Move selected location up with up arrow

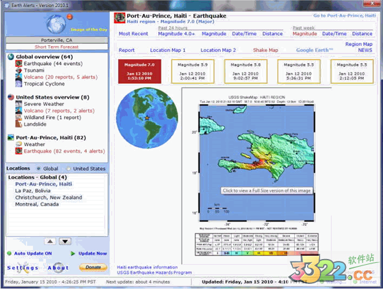[x=50, y=241]
